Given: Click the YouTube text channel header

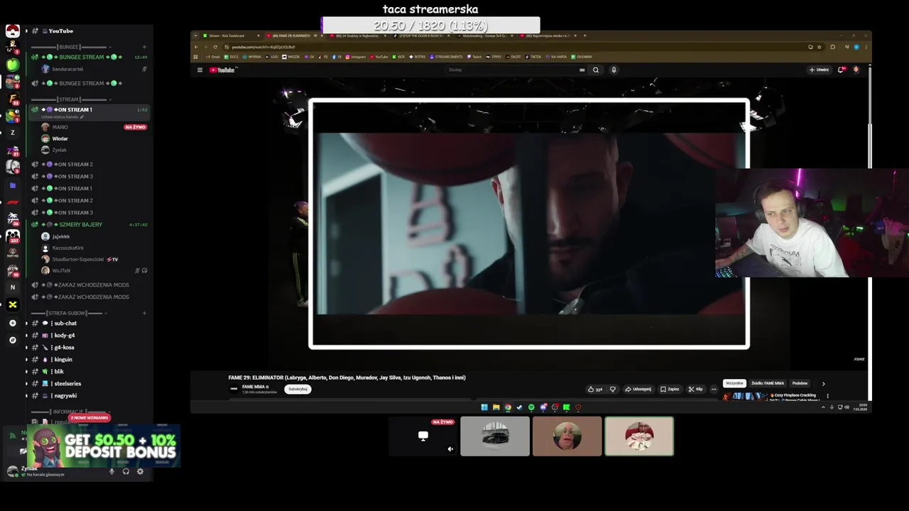Looking at the screenshot, I should coord(61,31).
